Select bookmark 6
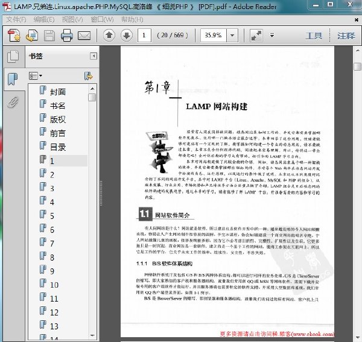 [52, 230]
